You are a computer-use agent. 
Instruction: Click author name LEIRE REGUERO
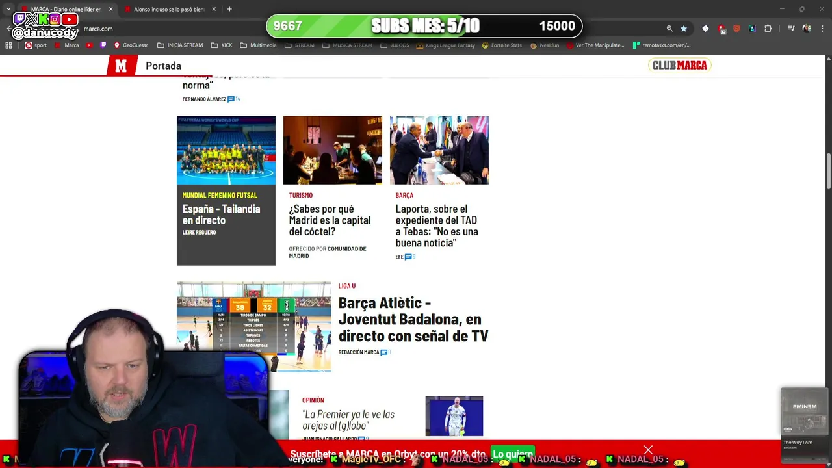[199, 233]
